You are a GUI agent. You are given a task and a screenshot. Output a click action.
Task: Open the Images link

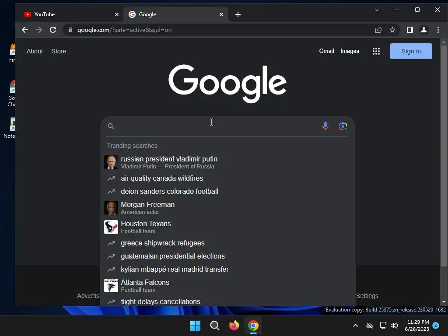pos(350,51)
